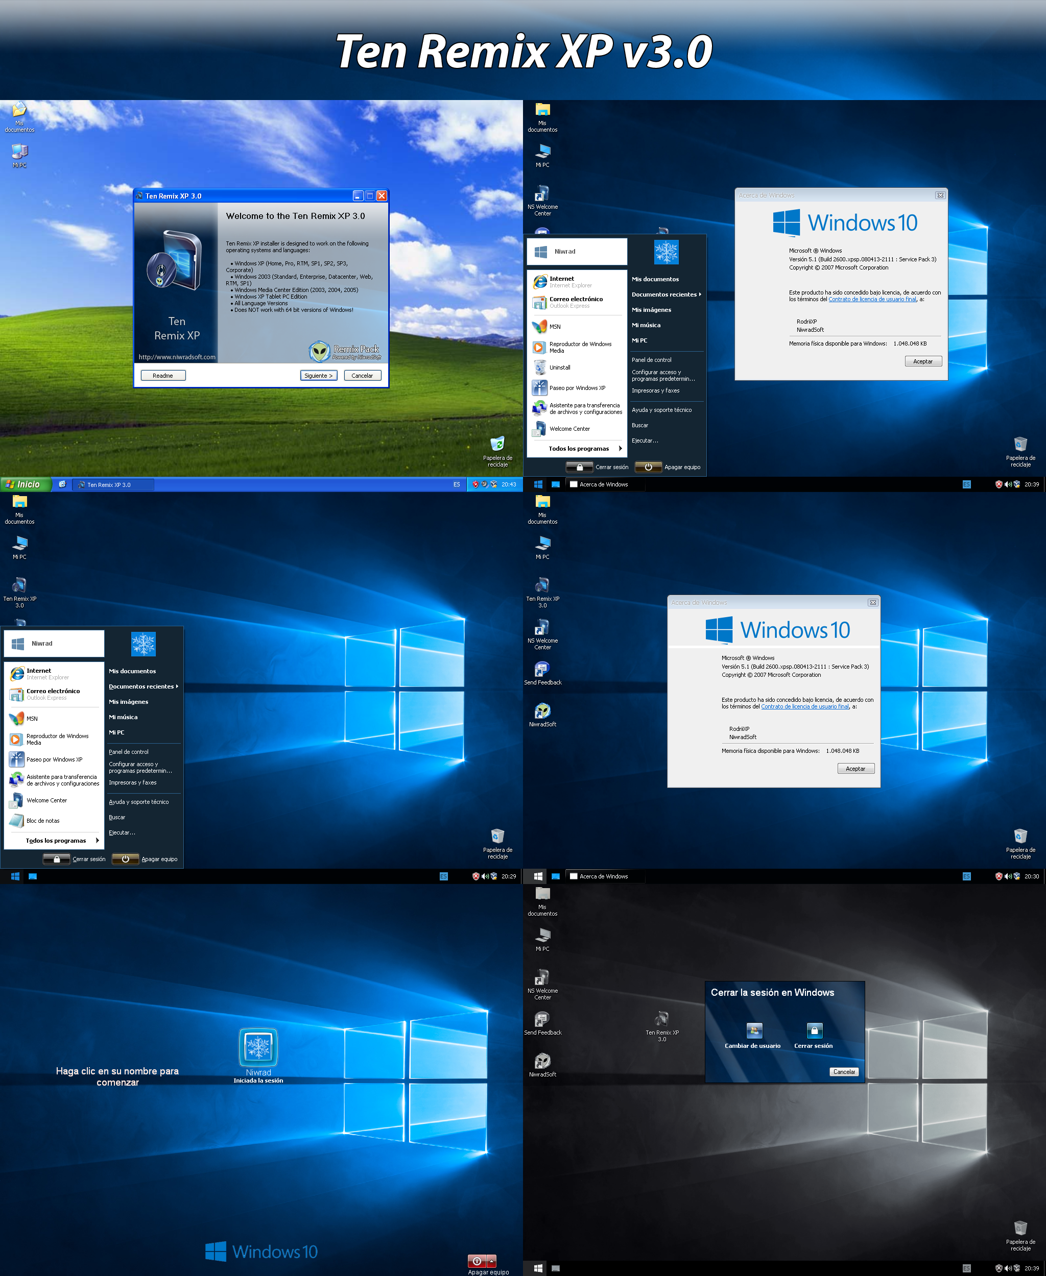Expand Documentos recientes in menu listing Bloc de notas

(143, 686)
